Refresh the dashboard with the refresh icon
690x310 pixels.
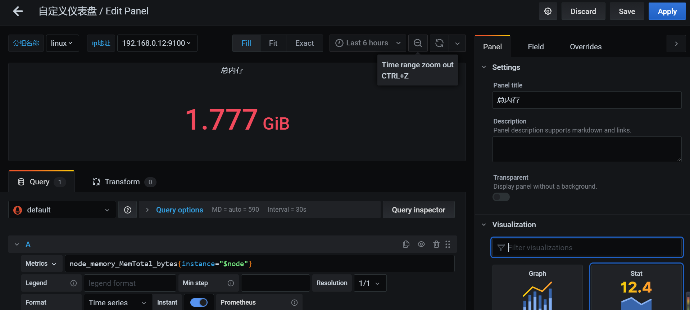[439, 43]
